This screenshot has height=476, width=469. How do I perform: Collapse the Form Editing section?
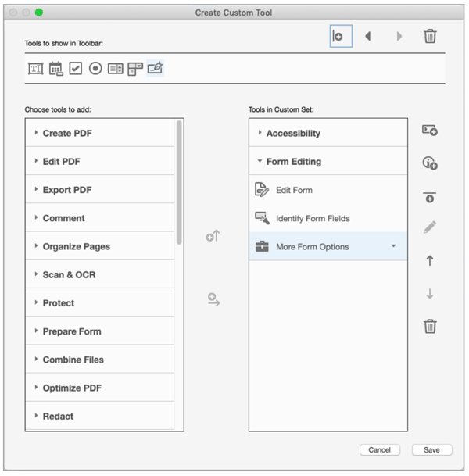[260, 161]
